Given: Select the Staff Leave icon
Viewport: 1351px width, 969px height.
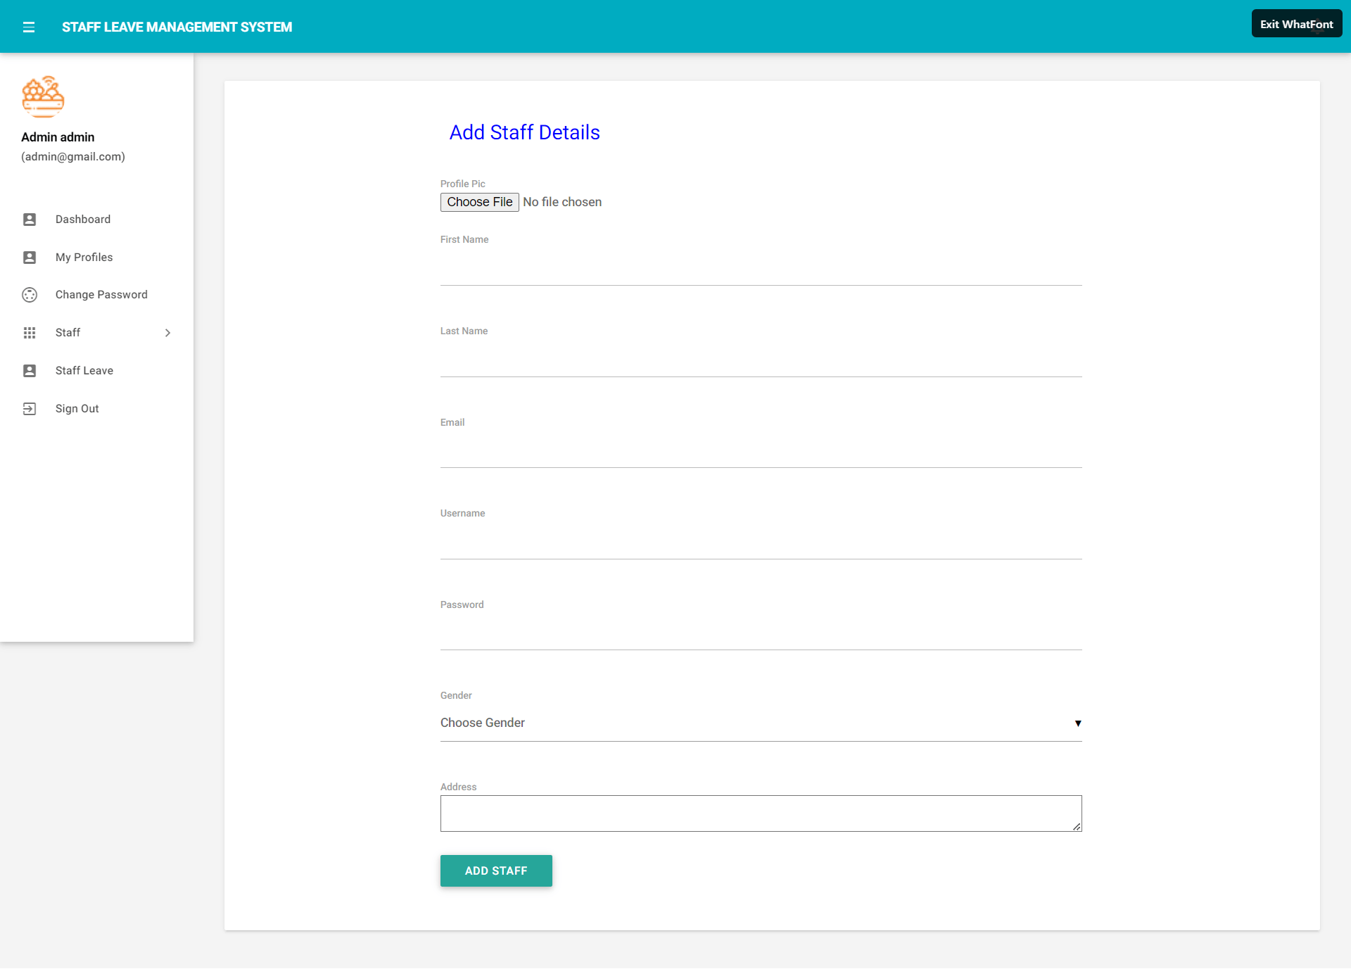Looking at the screenshot, I should click(x=29, y=370).
